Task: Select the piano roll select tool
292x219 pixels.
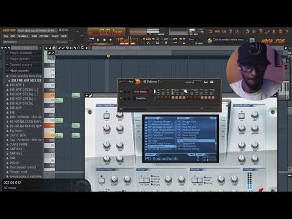Action: [x=78, y=48]
